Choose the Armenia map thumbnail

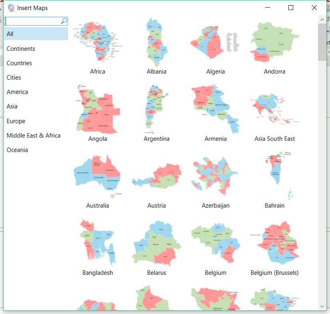click(x=216, y=109)
